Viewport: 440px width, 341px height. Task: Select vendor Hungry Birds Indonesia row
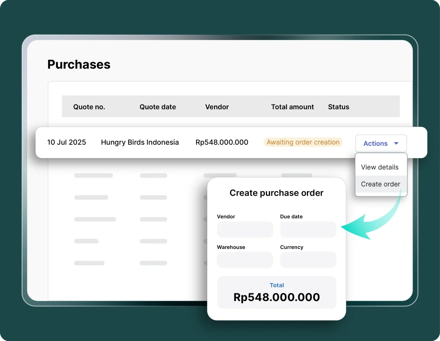click(x=140, y=142)
